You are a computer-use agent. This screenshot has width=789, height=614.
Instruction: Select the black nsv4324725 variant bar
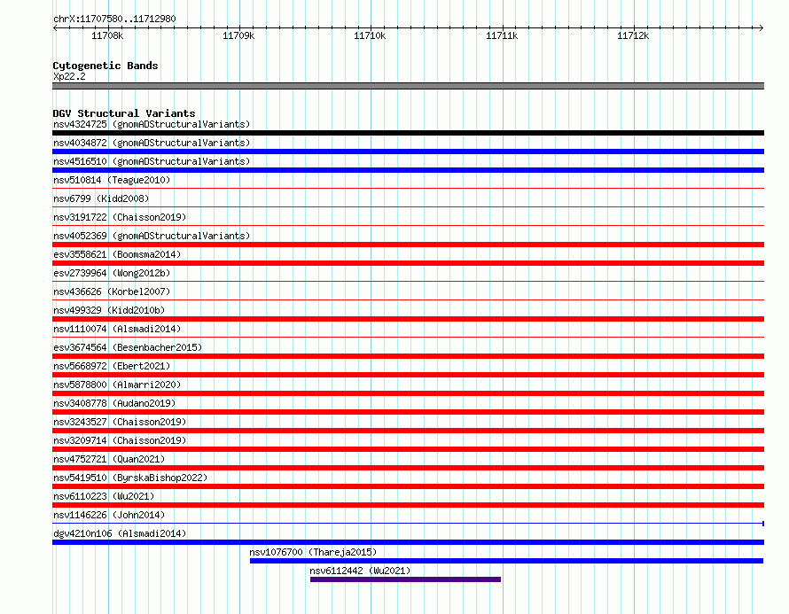coord(408,133)
